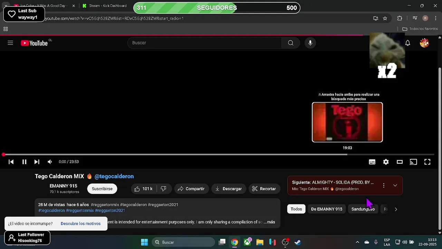The image size is (442, 249).
Task: Pause the video playback
Action: 24,162
